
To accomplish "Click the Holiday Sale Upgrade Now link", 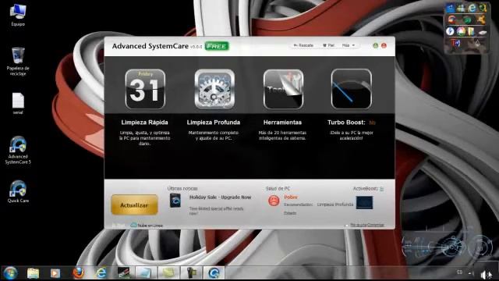I will [x=220, y=197].
